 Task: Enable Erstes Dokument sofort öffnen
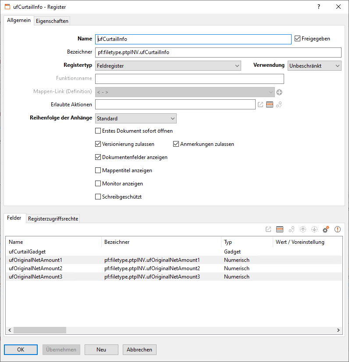pyautogui.click(x=98, y=131)
